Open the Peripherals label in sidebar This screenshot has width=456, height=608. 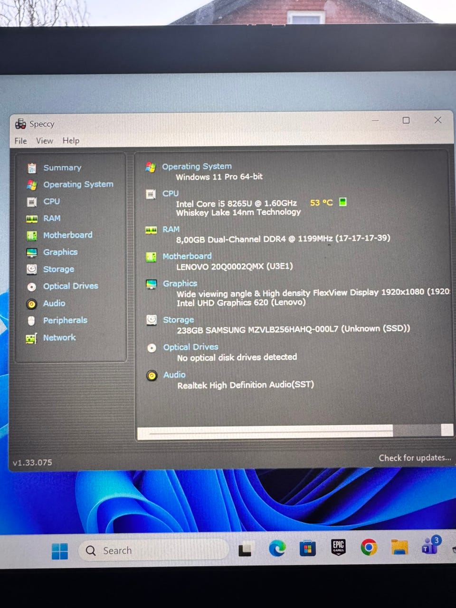65,321
